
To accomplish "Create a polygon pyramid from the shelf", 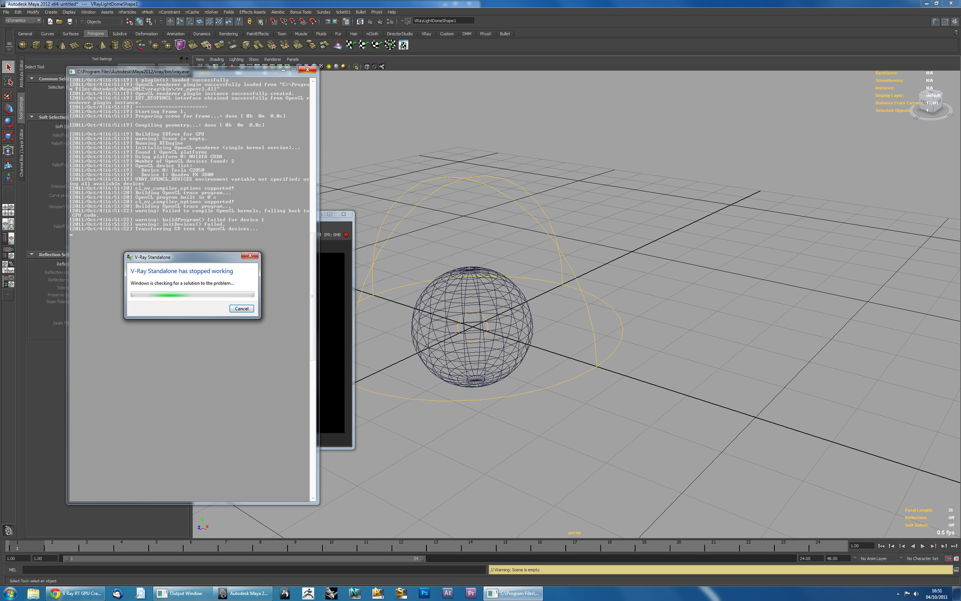I will (102, 45).
